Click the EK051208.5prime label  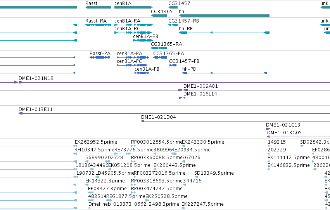(129, 166)
